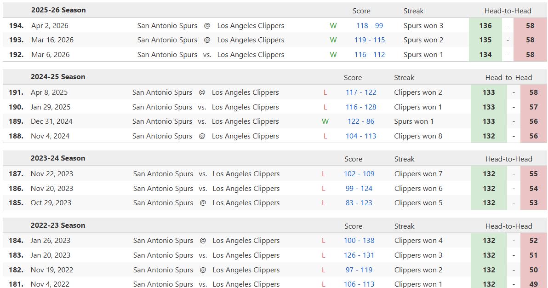Click the red 49 head-to-head cell
This screenshot has height=288, width=548.
(533, 284)
